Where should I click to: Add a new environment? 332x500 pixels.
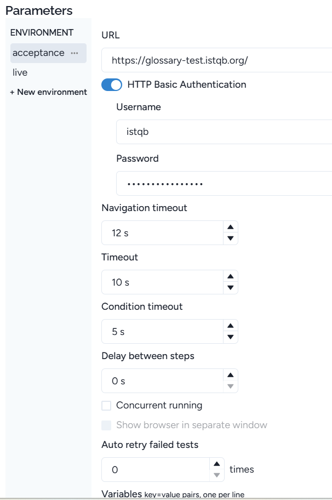pyautogui.click(x=48, y=92)
